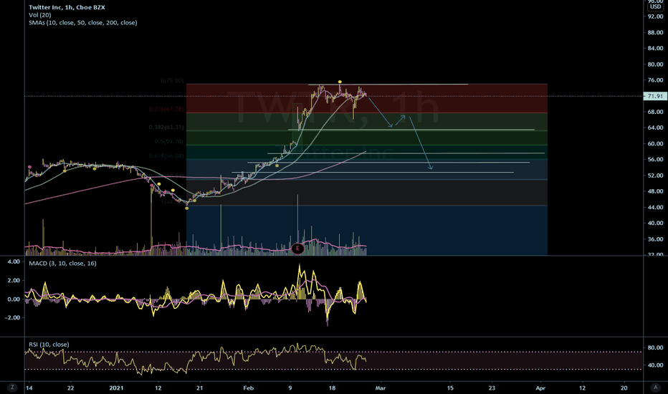
Task: Open the timezone 'Z' button at bottom-left
Action: coord(12,387)
